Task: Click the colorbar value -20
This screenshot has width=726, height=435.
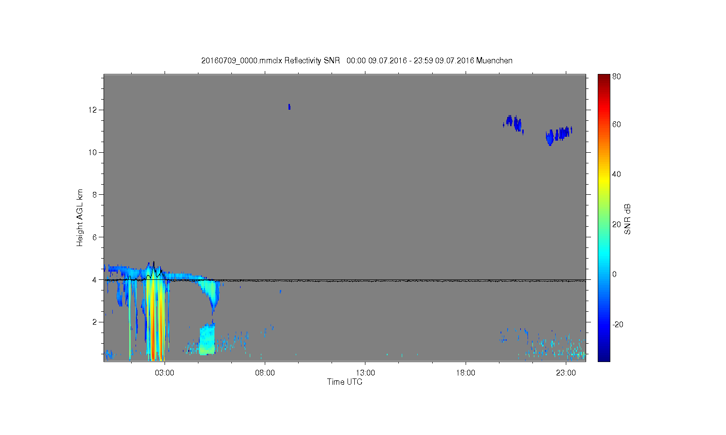Action: [618, 324]
